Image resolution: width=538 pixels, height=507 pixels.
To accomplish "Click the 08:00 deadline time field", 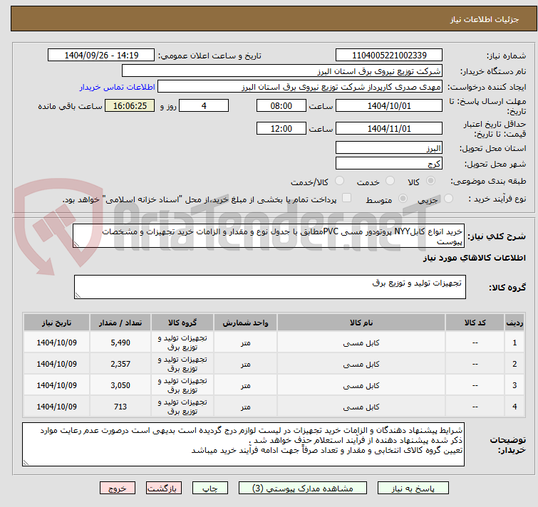I will coord(281,105).
